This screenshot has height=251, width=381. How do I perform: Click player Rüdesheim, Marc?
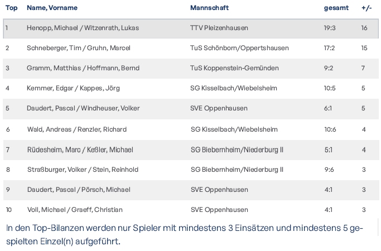pos(53,149)
